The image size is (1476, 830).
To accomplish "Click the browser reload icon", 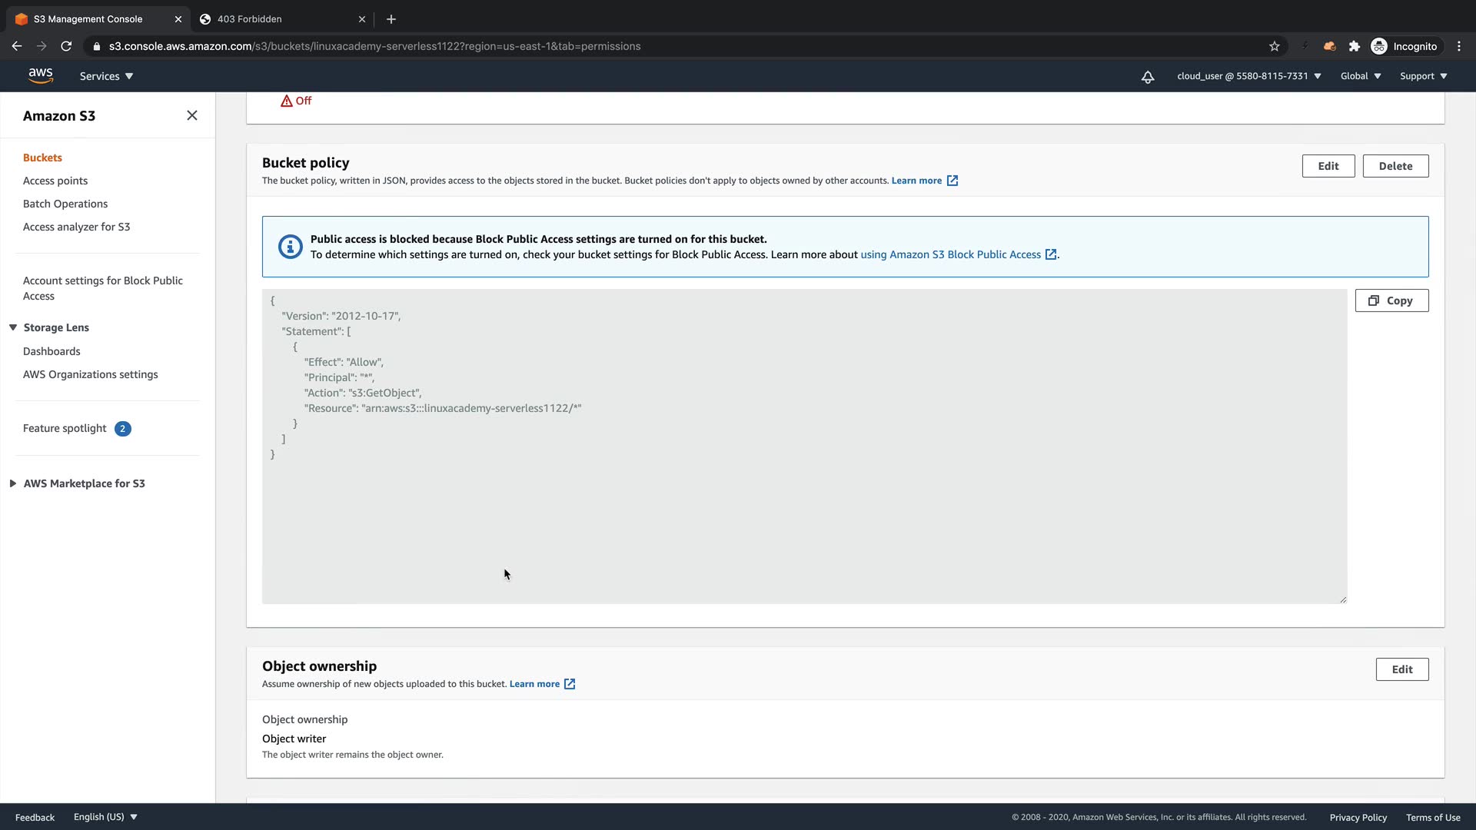I will coord(66,46).
